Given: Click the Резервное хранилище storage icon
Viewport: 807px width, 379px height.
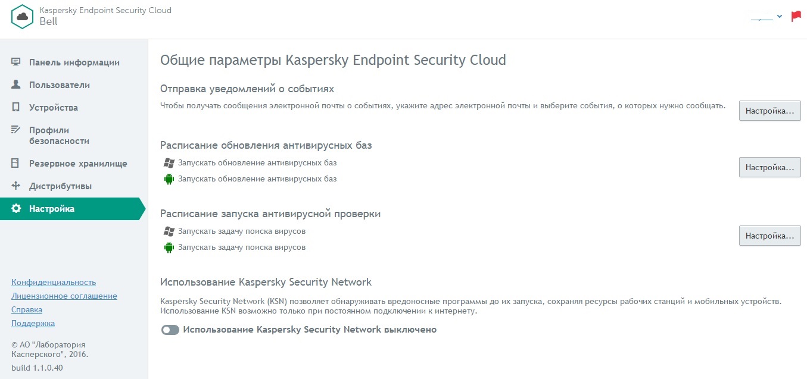Looking at the screenshot, I should point(16,164).
